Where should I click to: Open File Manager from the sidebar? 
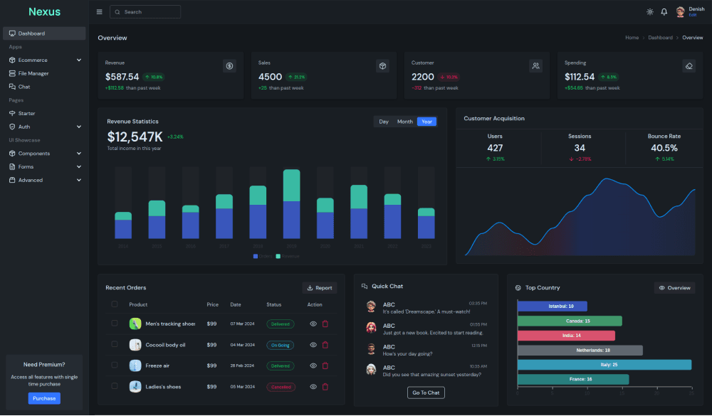(33, 73)
